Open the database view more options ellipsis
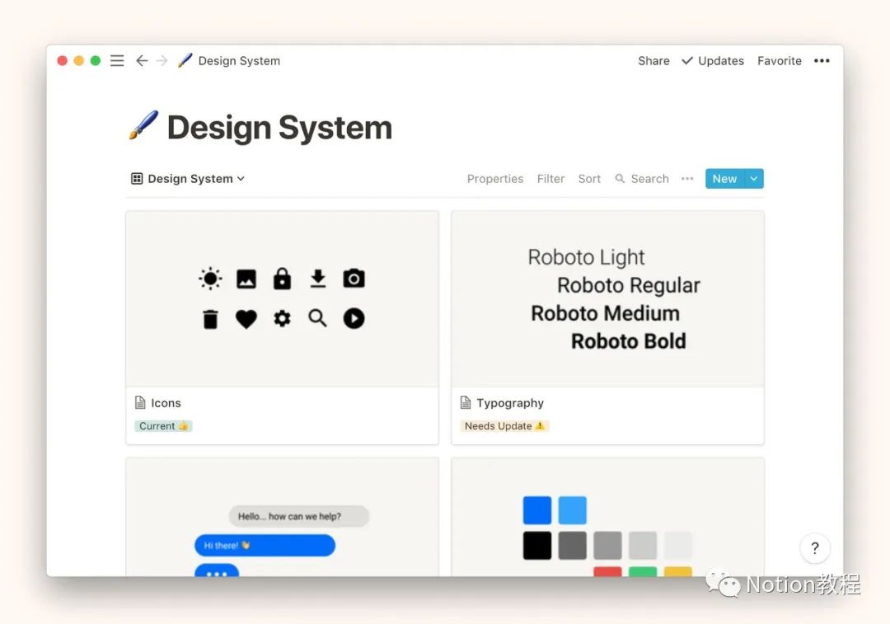This screenshot has height=624, width=890. [687, 179]
